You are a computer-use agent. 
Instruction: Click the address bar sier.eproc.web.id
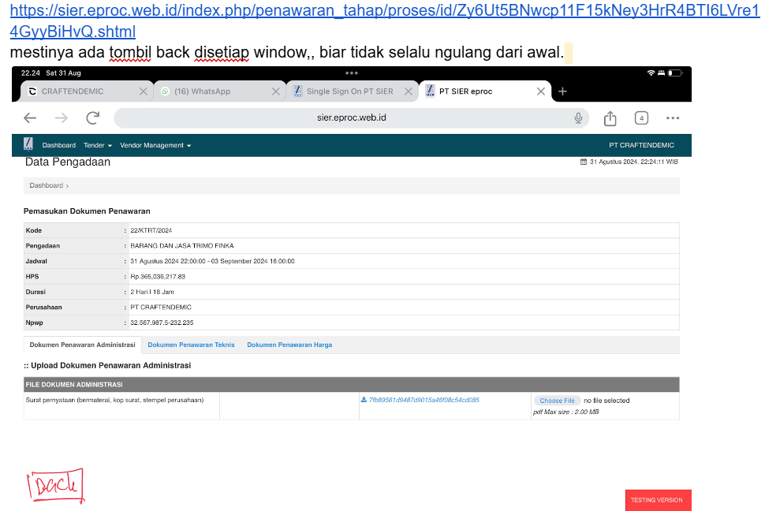tap(351, 117)
